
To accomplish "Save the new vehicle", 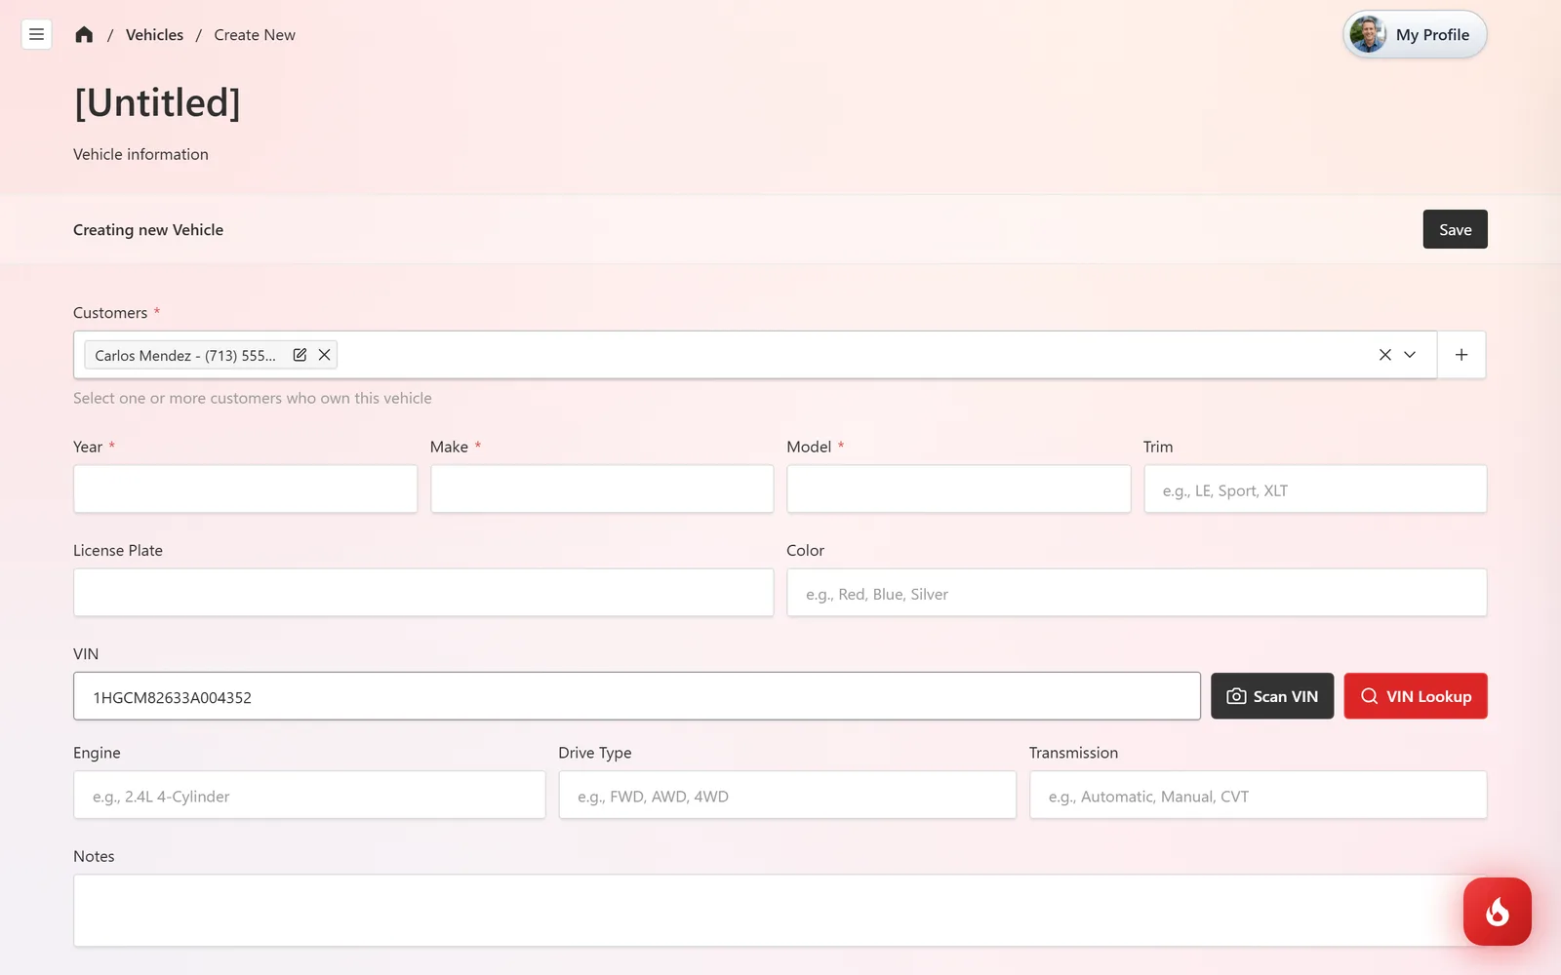I will [x=1455, y=229].
